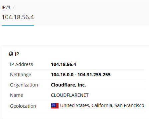
Task: Select the 104.18.56.4 page heading
Action: [18, 17]
